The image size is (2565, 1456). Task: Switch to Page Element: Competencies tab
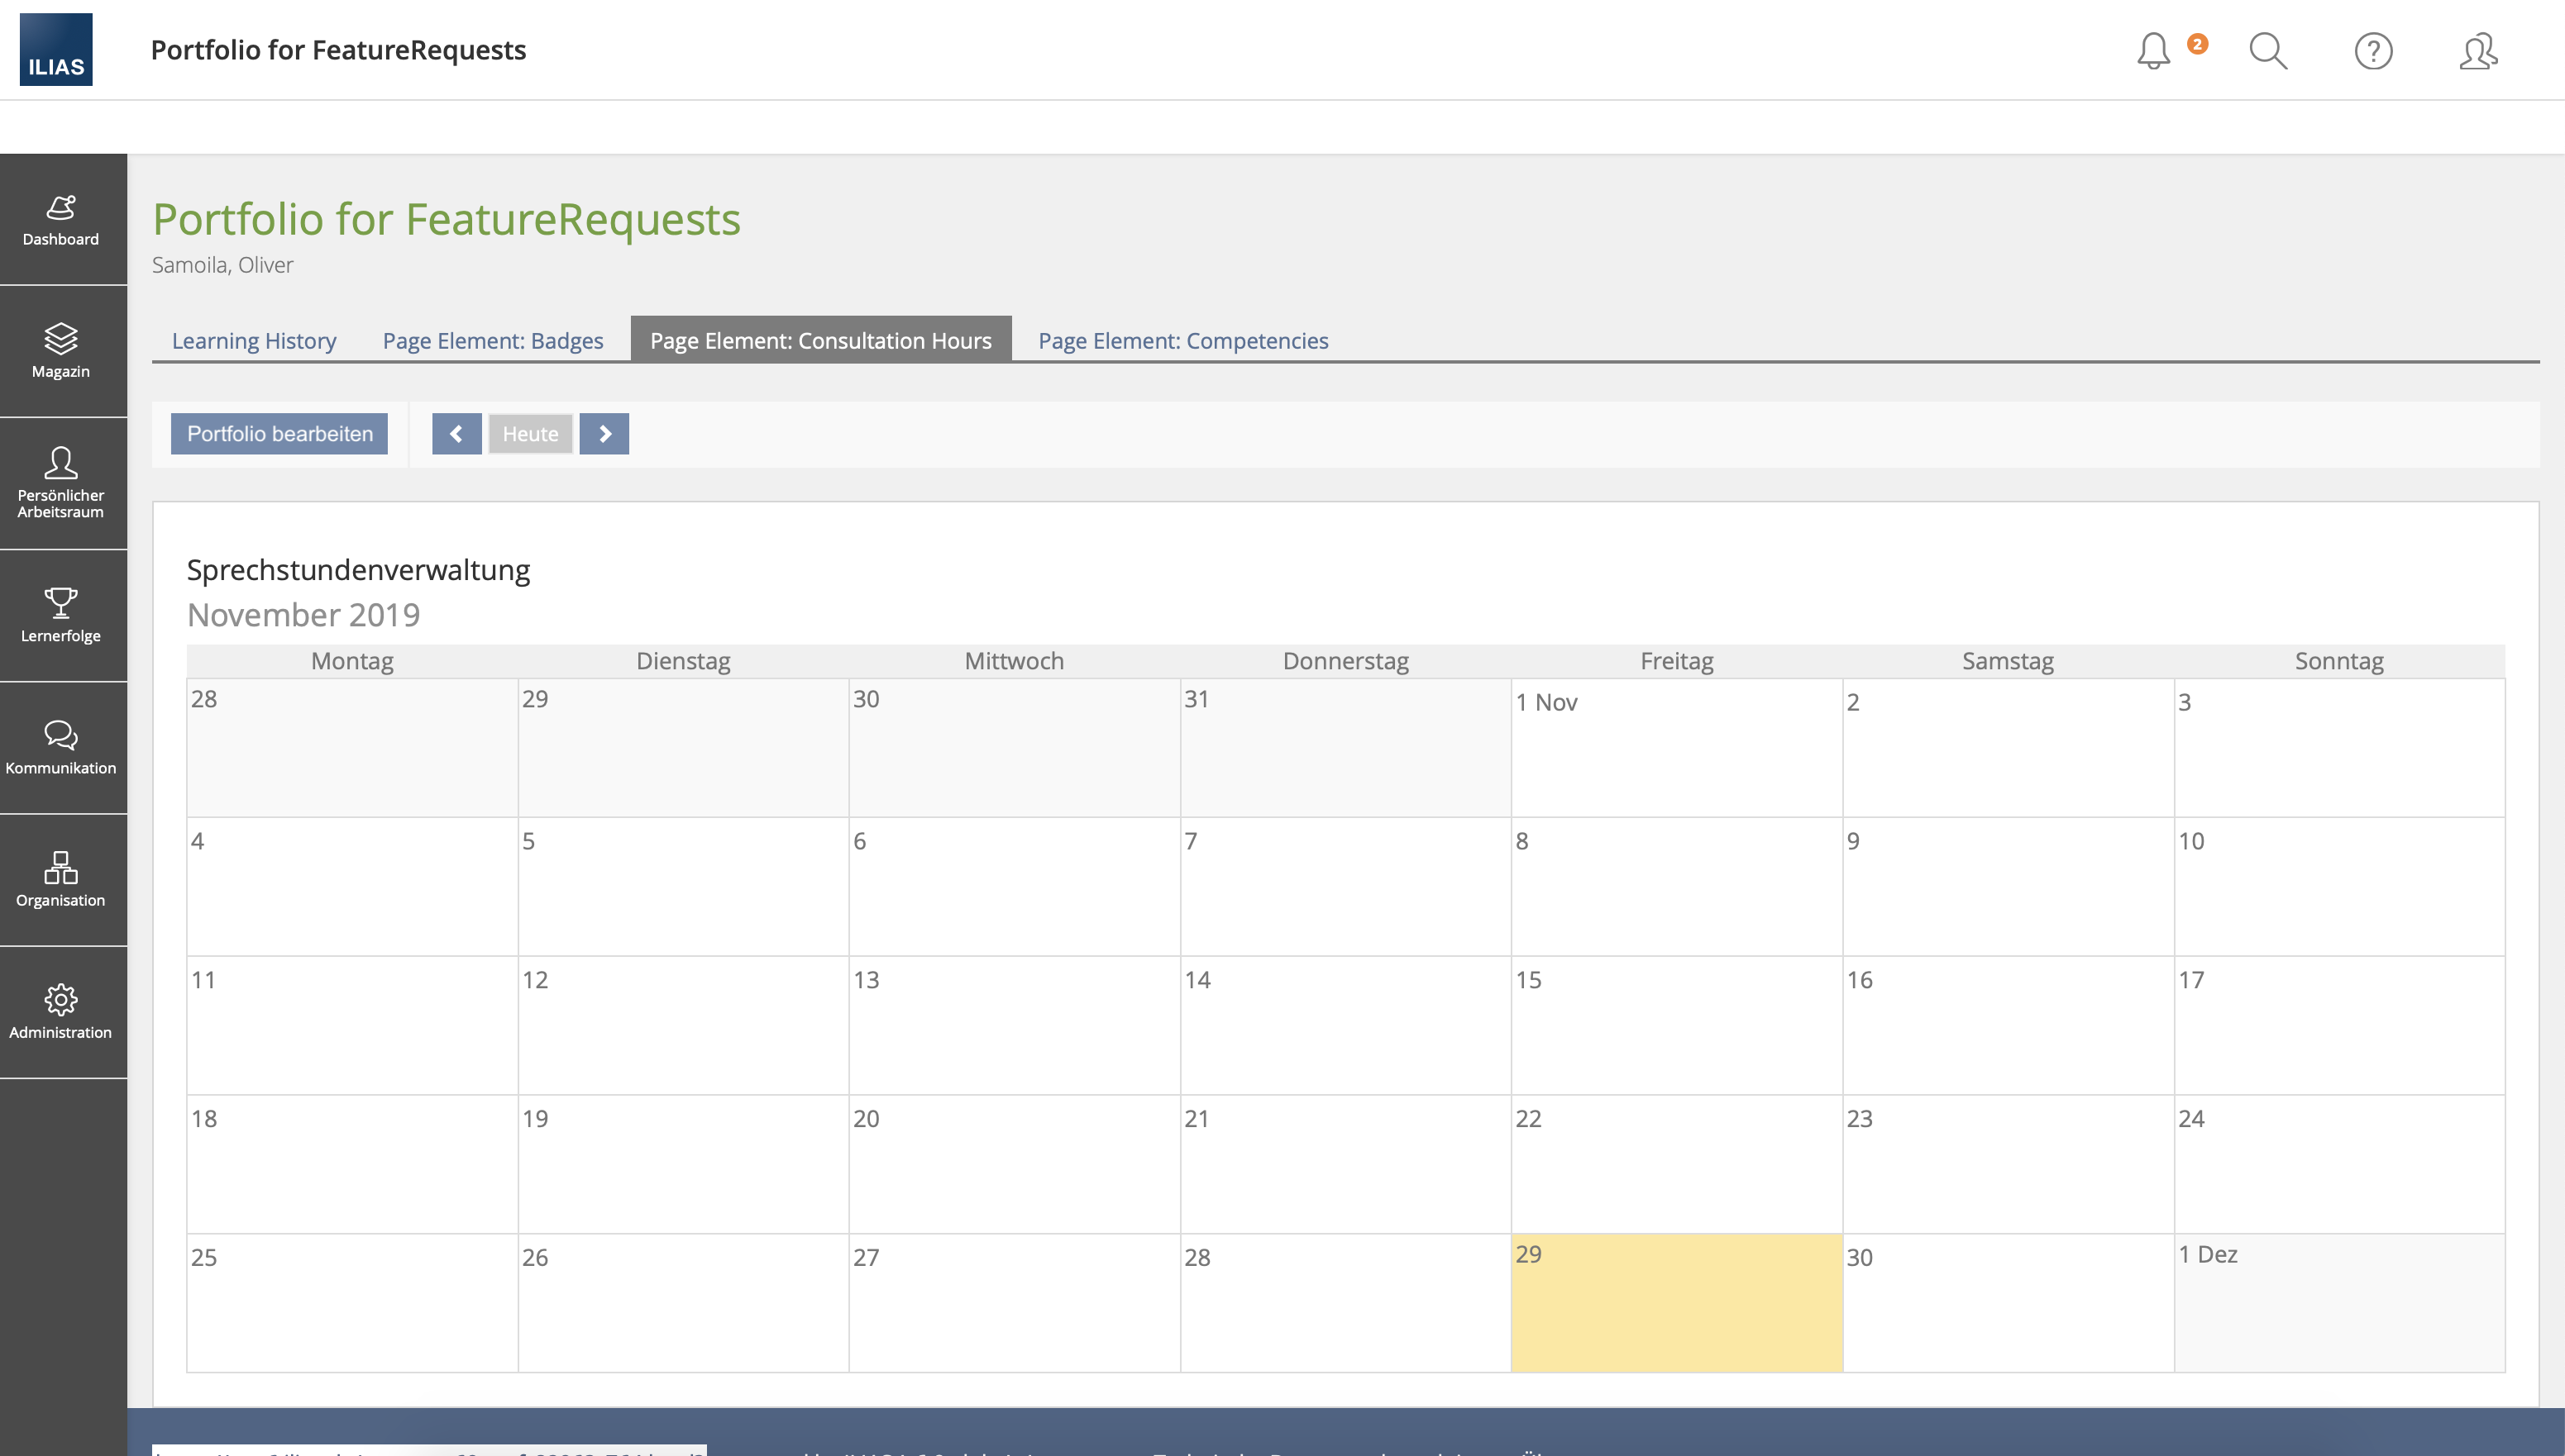pyautogui.click(x=1182, y=341)
